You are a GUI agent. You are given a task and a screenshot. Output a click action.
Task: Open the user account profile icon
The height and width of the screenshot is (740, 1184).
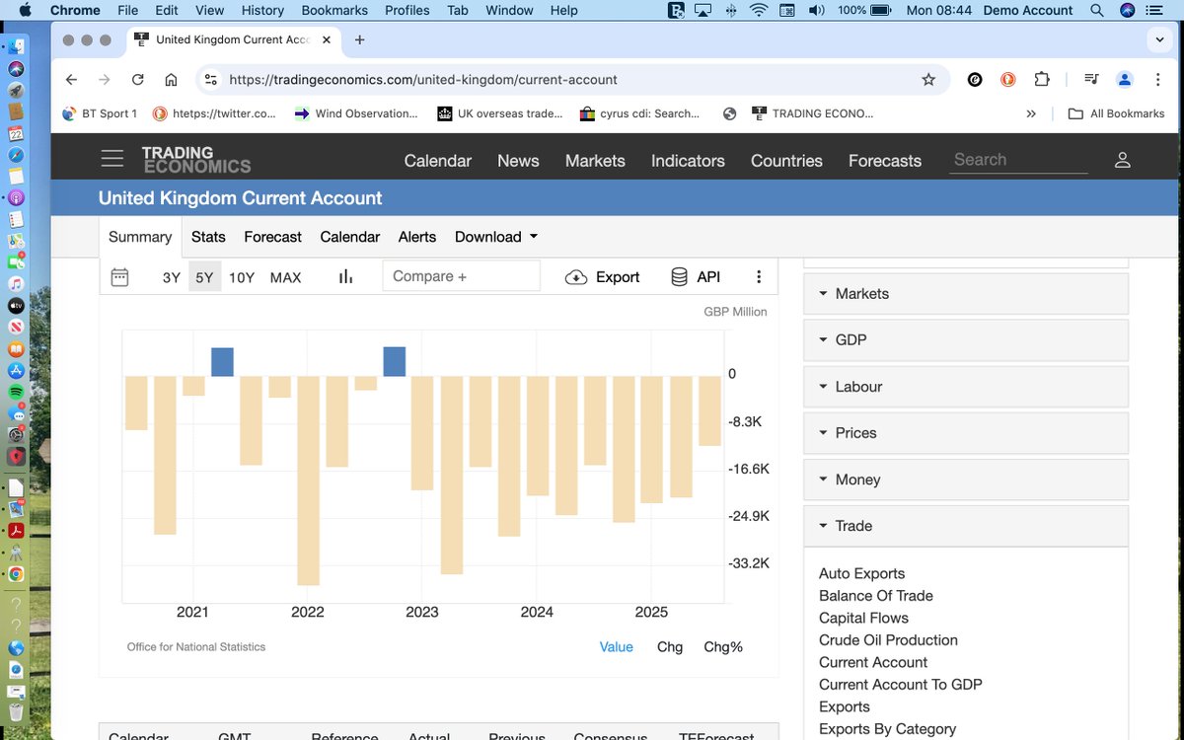pyautogui.click(x=1122, y=160)
